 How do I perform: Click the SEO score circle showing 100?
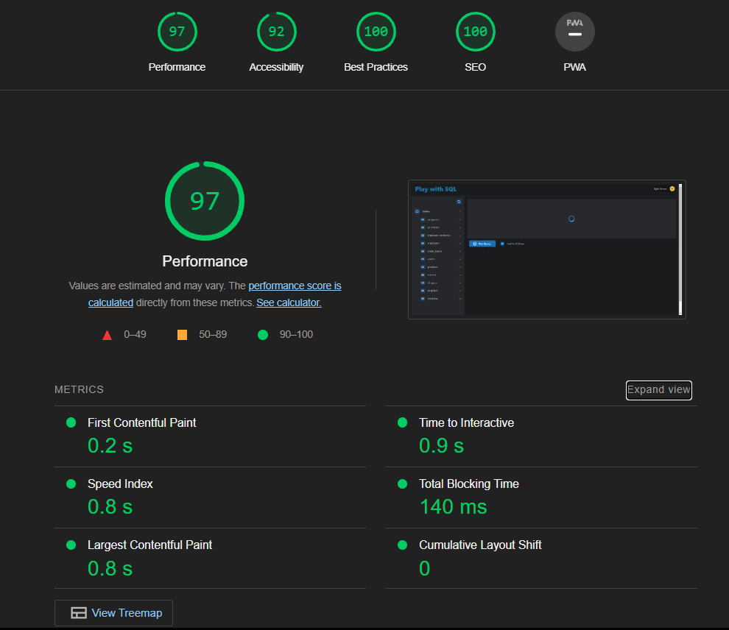[x=475, y=32]
